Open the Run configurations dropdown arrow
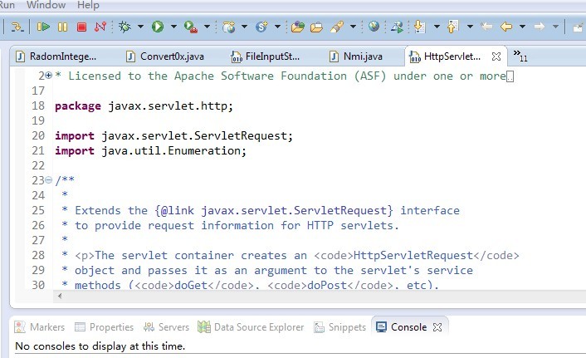The height and width of the screenshot is (358, 586). 173,27
